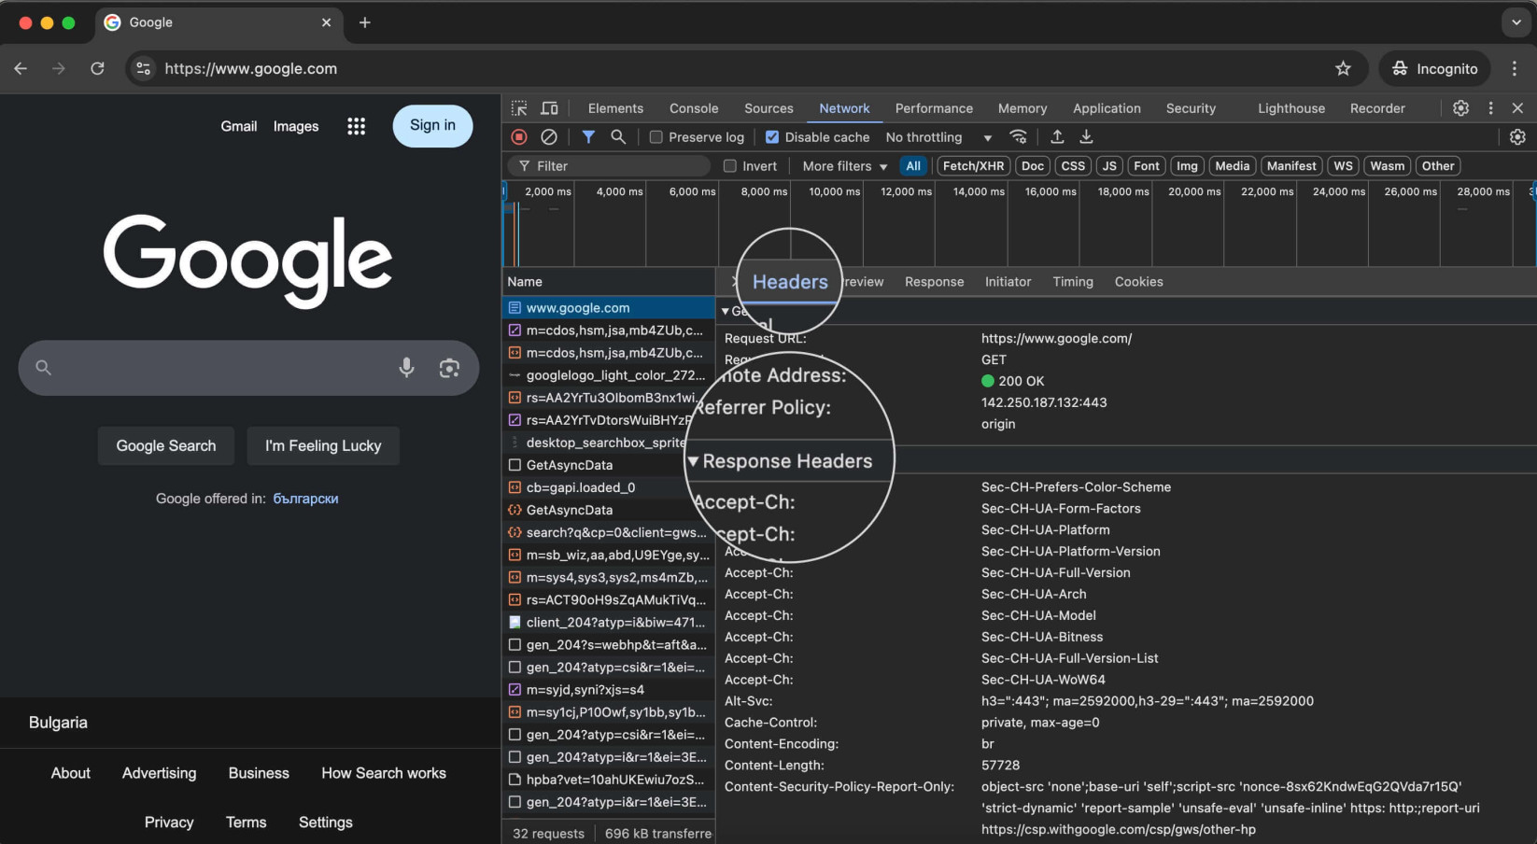1537x844 pixels.
Task: Switch to the Console panel
Action: (x=694, y=108)
